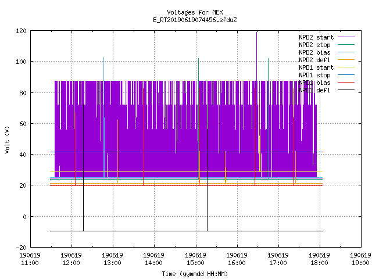Click the green NPD2 stop legend line

(346, 45)
